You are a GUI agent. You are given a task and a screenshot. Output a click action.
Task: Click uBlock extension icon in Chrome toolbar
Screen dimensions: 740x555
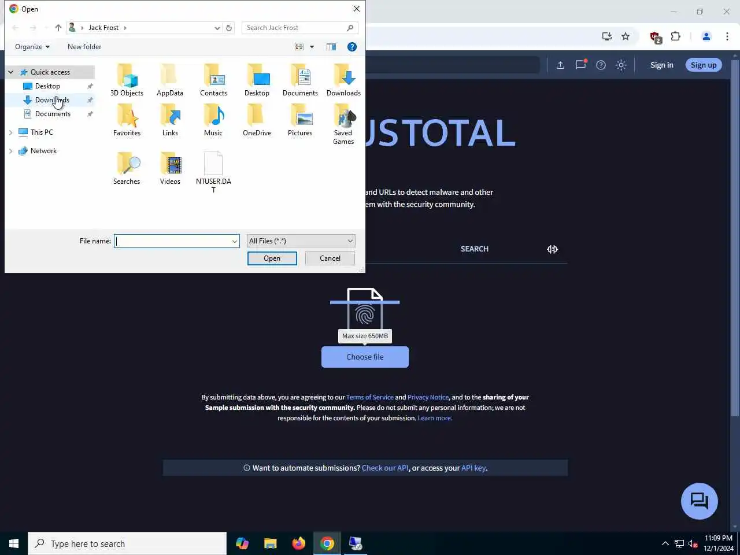[655, 37]
